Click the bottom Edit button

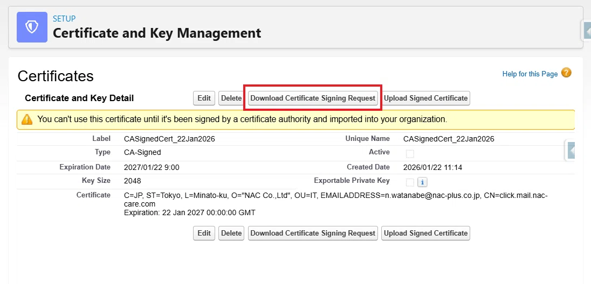pos(204,233)
